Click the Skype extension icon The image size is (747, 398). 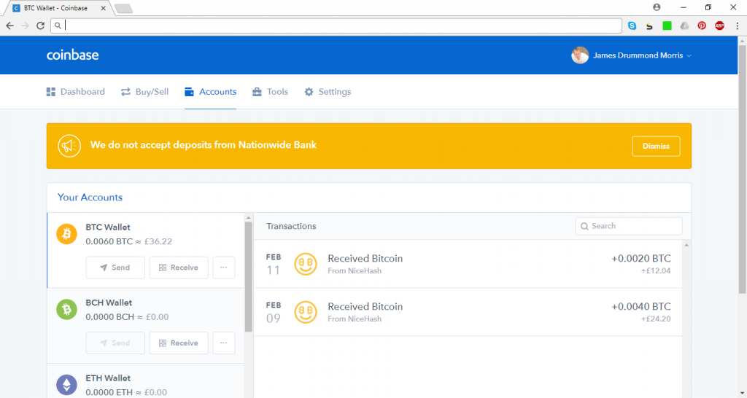(632, 26)
